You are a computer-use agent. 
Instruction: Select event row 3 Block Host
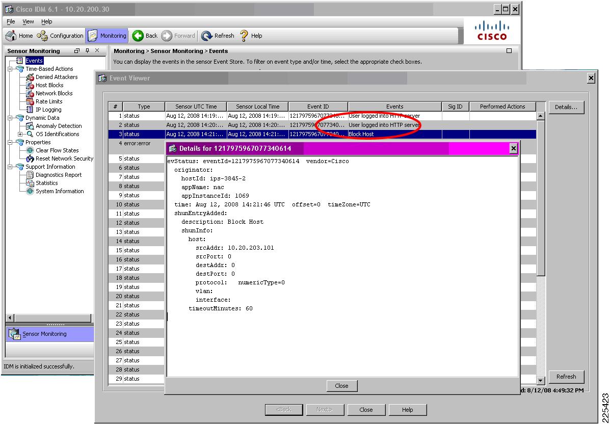pyautogui.click(x=322, y=134)
